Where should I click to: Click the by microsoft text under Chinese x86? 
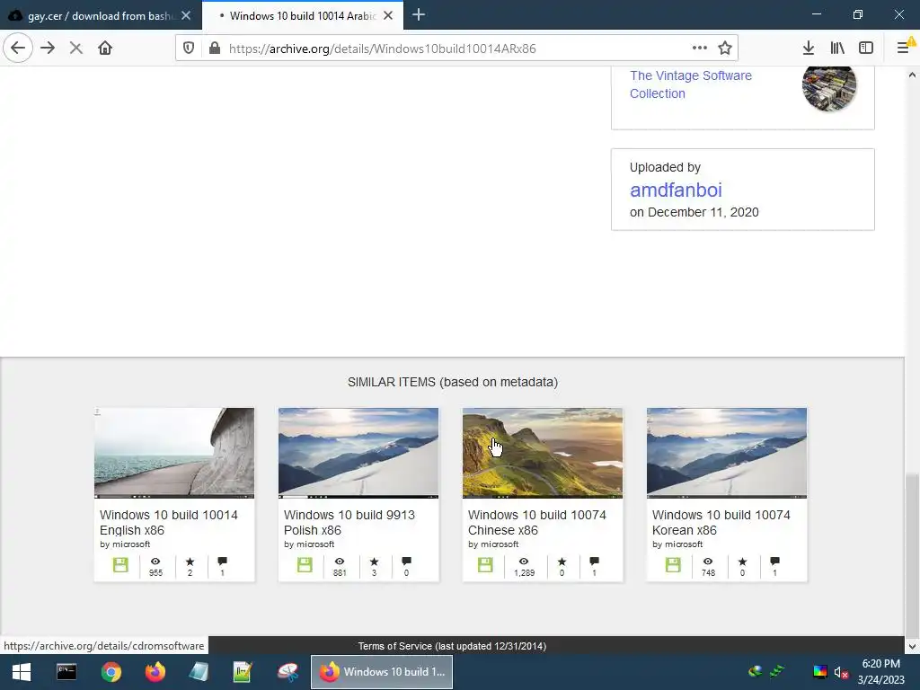click(x=493, y=544)
